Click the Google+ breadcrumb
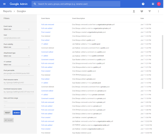Viewport: 164px width, 135px height. click(x=21, y=11)
